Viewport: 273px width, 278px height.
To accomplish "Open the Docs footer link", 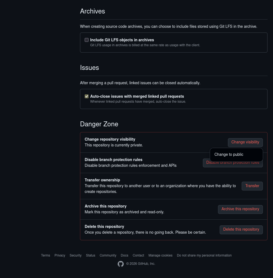I will click(125, 255).
